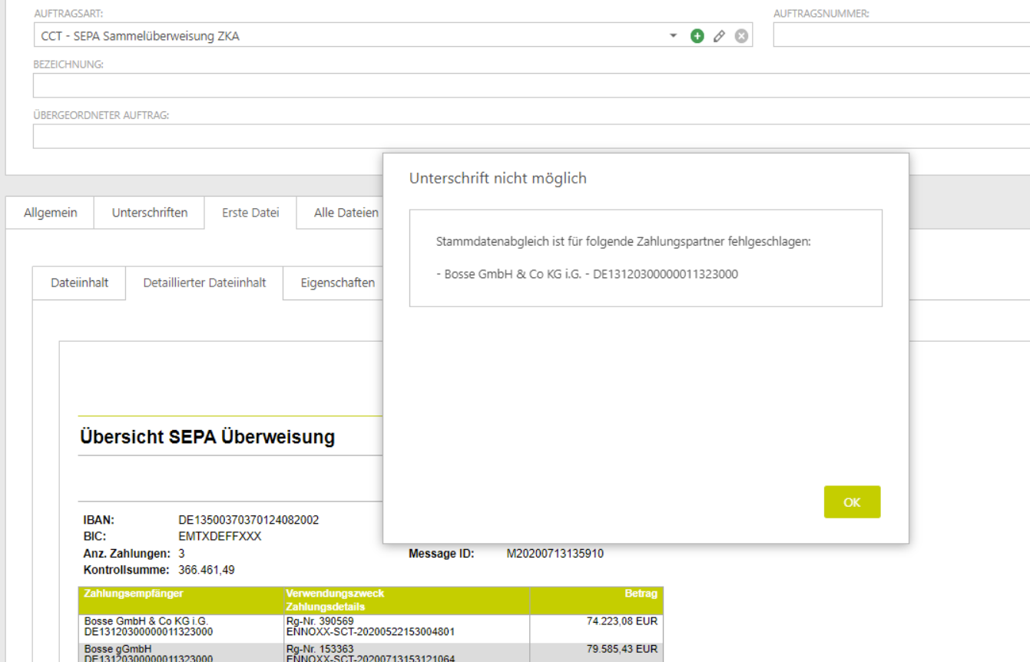Select the Detaillierter Dateiinhalt sub-tab
The width and height of the screenshot is (1030, 662).
204,283
